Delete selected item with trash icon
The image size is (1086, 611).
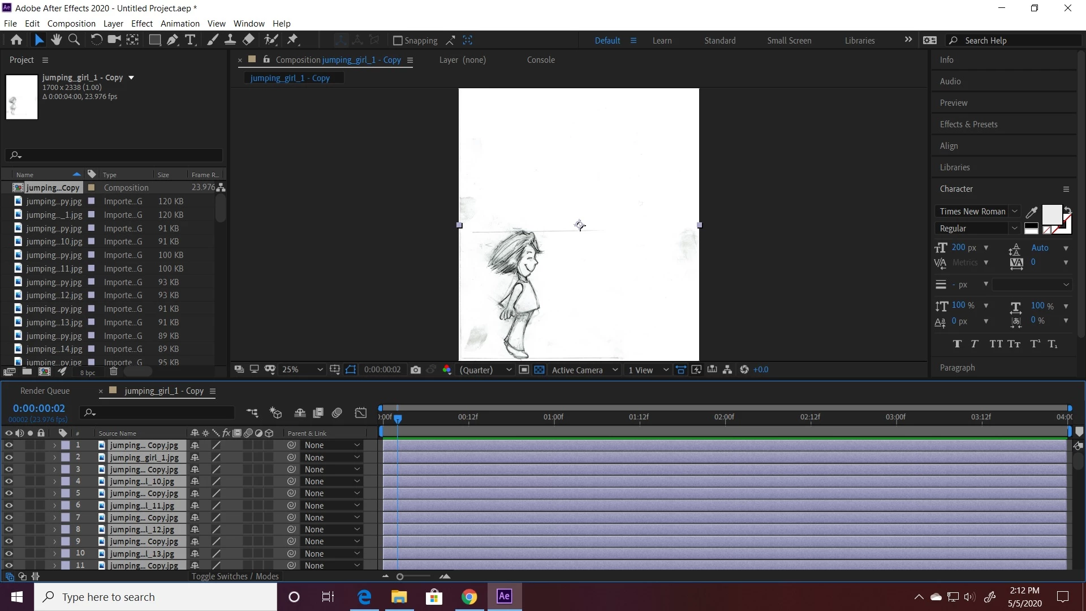pos(113,372)
